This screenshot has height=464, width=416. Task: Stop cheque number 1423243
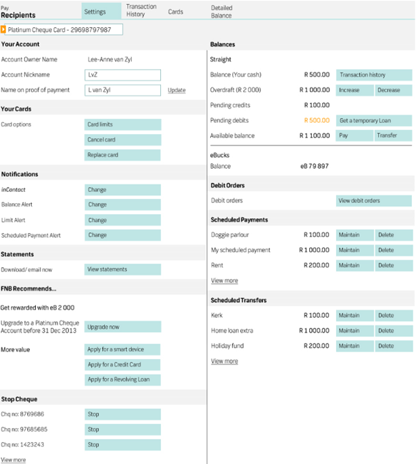pos(122,445)
